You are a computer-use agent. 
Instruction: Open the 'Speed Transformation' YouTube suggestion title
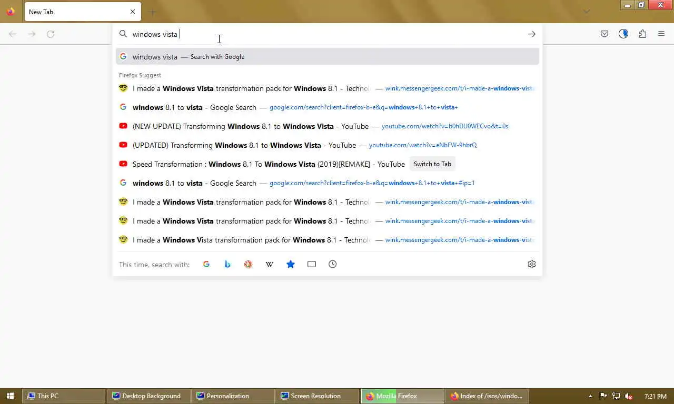click(269, 164)
